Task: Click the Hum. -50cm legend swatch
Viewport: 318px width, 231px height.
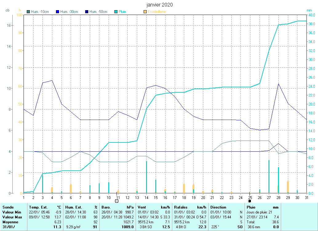Action: 87,12
